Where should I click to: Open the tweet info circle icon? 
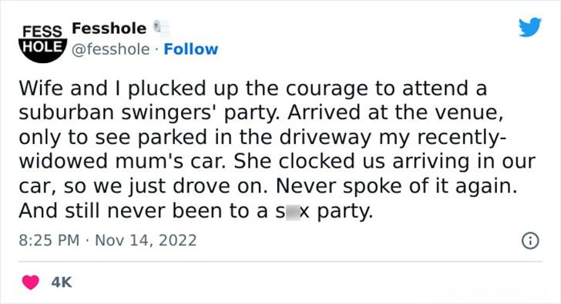tap(530, 240)
